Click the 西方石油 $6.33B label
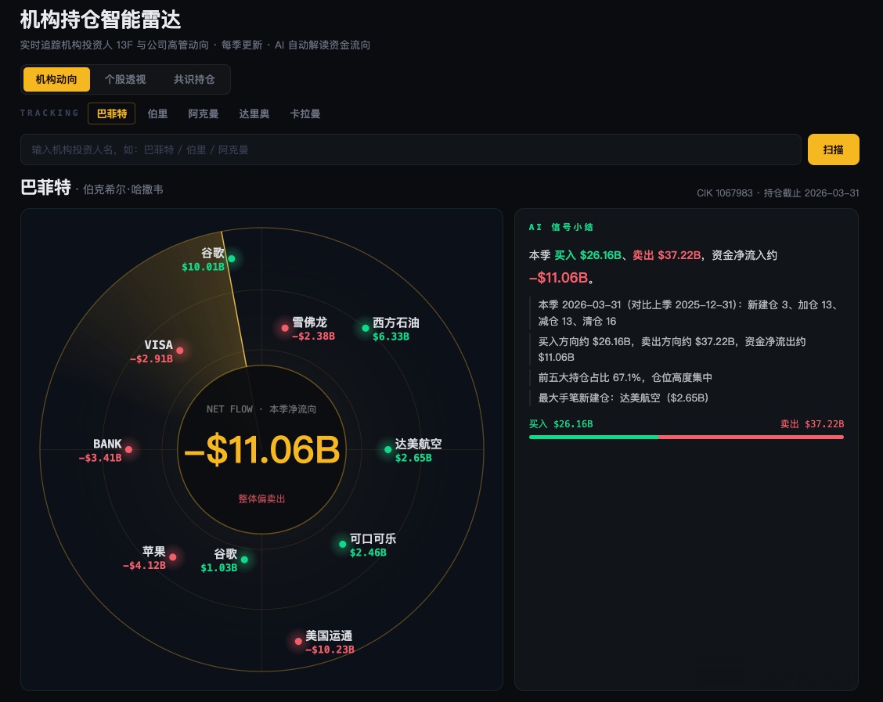Viewport: 883px width, 702px height. click(x=395, y=329)
